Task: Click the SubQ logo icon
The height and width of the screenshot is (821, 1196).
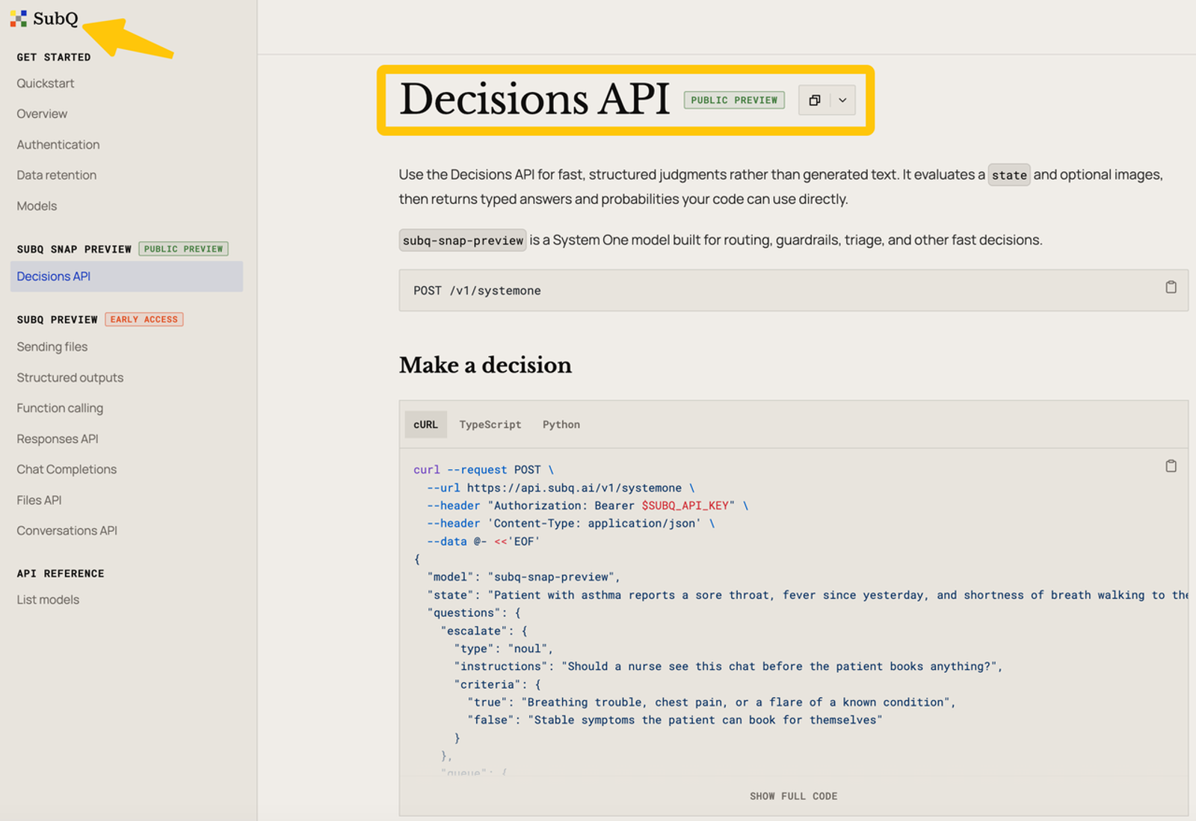Action: coord(19,19)
